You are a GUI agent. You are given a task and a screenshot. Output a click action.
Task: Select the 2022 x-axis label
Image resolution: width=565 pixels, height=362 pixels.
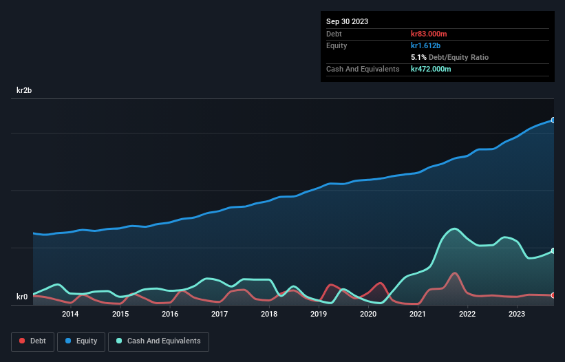467,315
